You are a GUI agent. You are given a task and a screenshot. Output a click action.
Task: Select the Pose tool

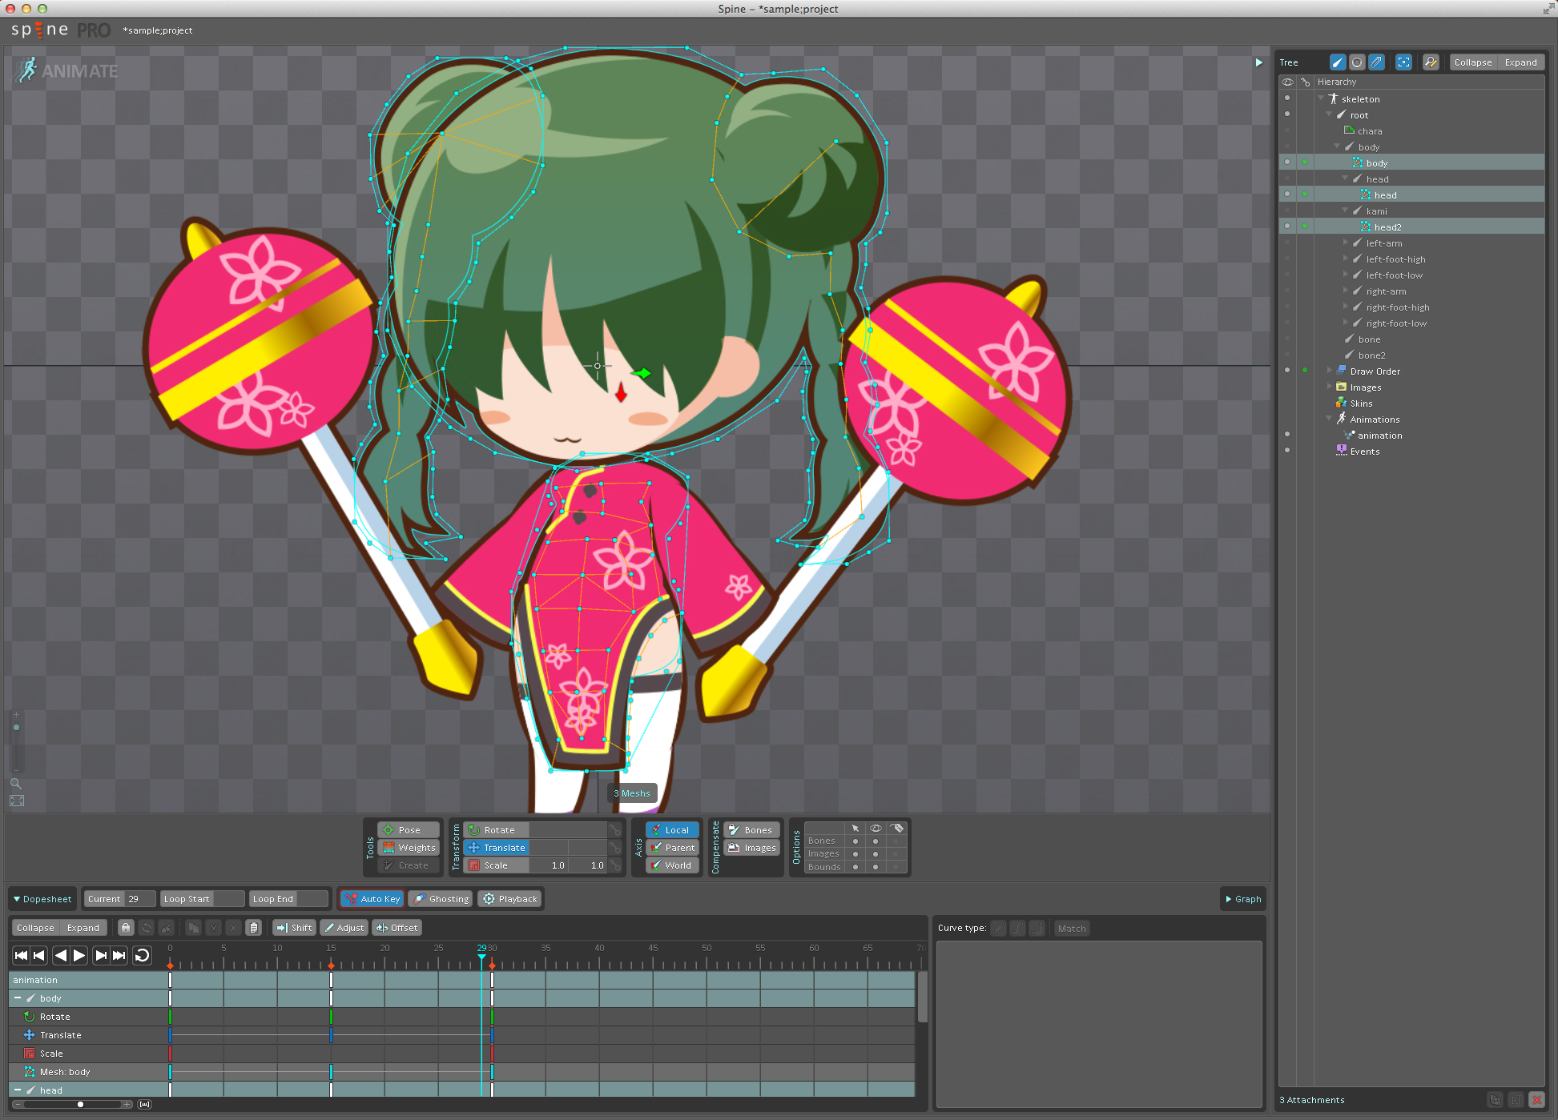point(409,830)
